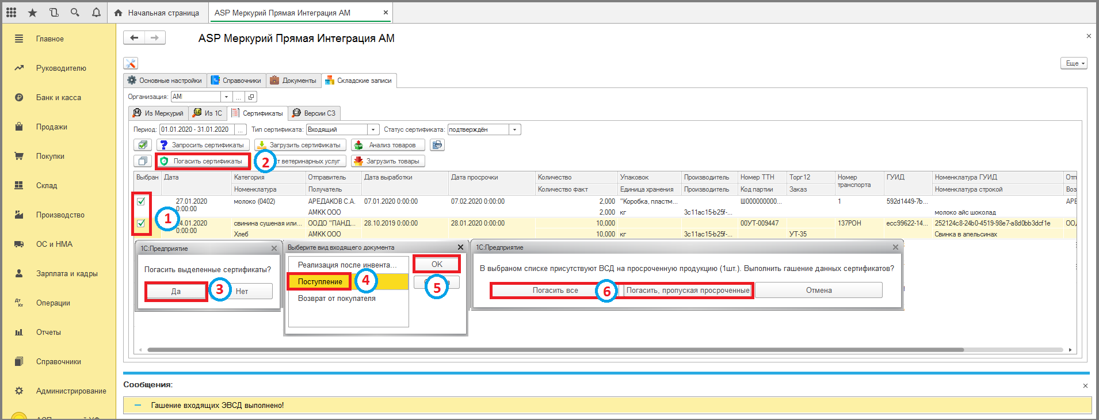This screenshot has width=1099, height=420.
Task: Toggle checkbox for молоко (0402) row
Action: (141, 201)
